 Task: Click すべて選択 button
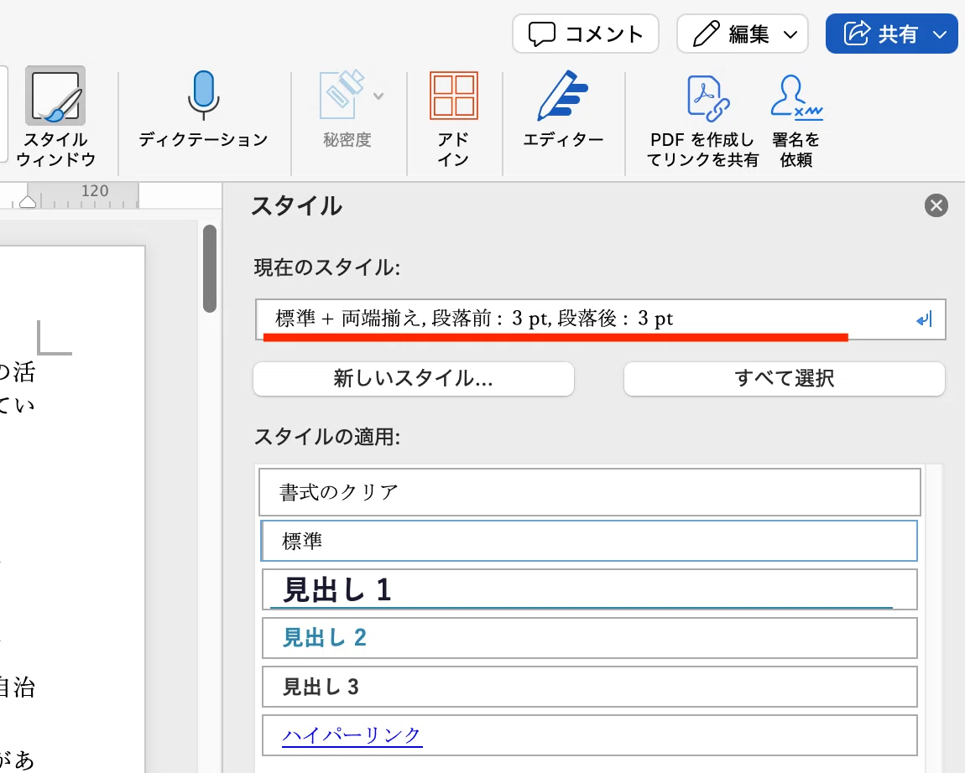pyautogui.click(x=784, y=378)
